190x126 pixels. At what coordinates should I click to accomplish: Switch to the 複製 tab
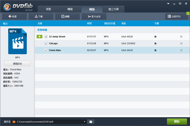[48, 9]
